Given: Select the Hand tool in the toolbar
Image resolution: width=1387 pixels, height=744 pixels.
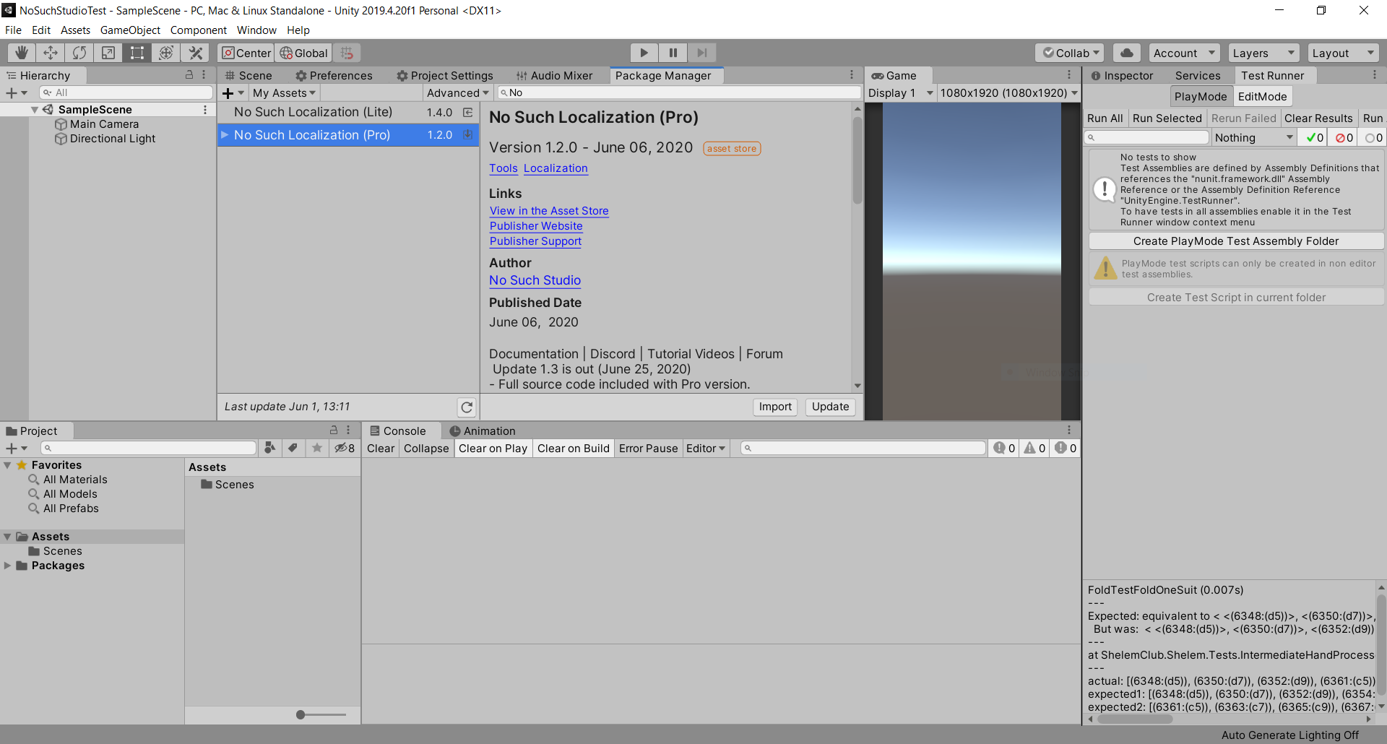Looking at the screenshot, I should pos(20,52).
